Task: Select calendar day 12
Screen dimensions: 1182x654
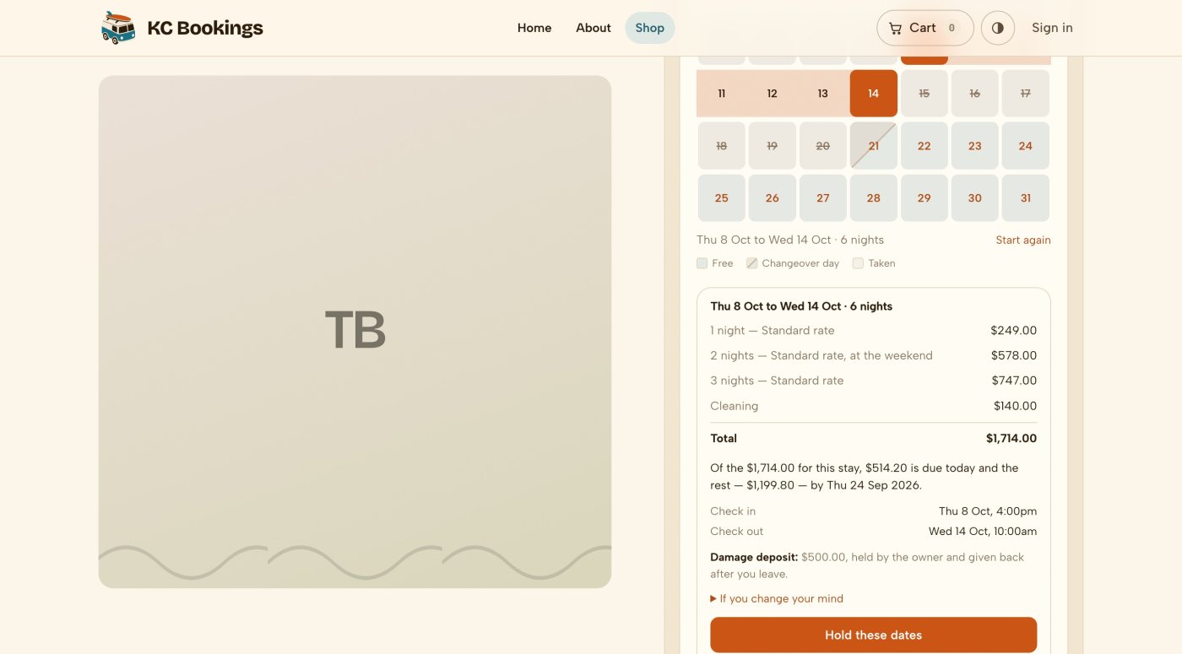Action: point(772,93)
